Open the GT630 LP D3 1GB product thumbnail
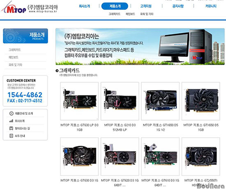226x190 pixels. point(79,101)
